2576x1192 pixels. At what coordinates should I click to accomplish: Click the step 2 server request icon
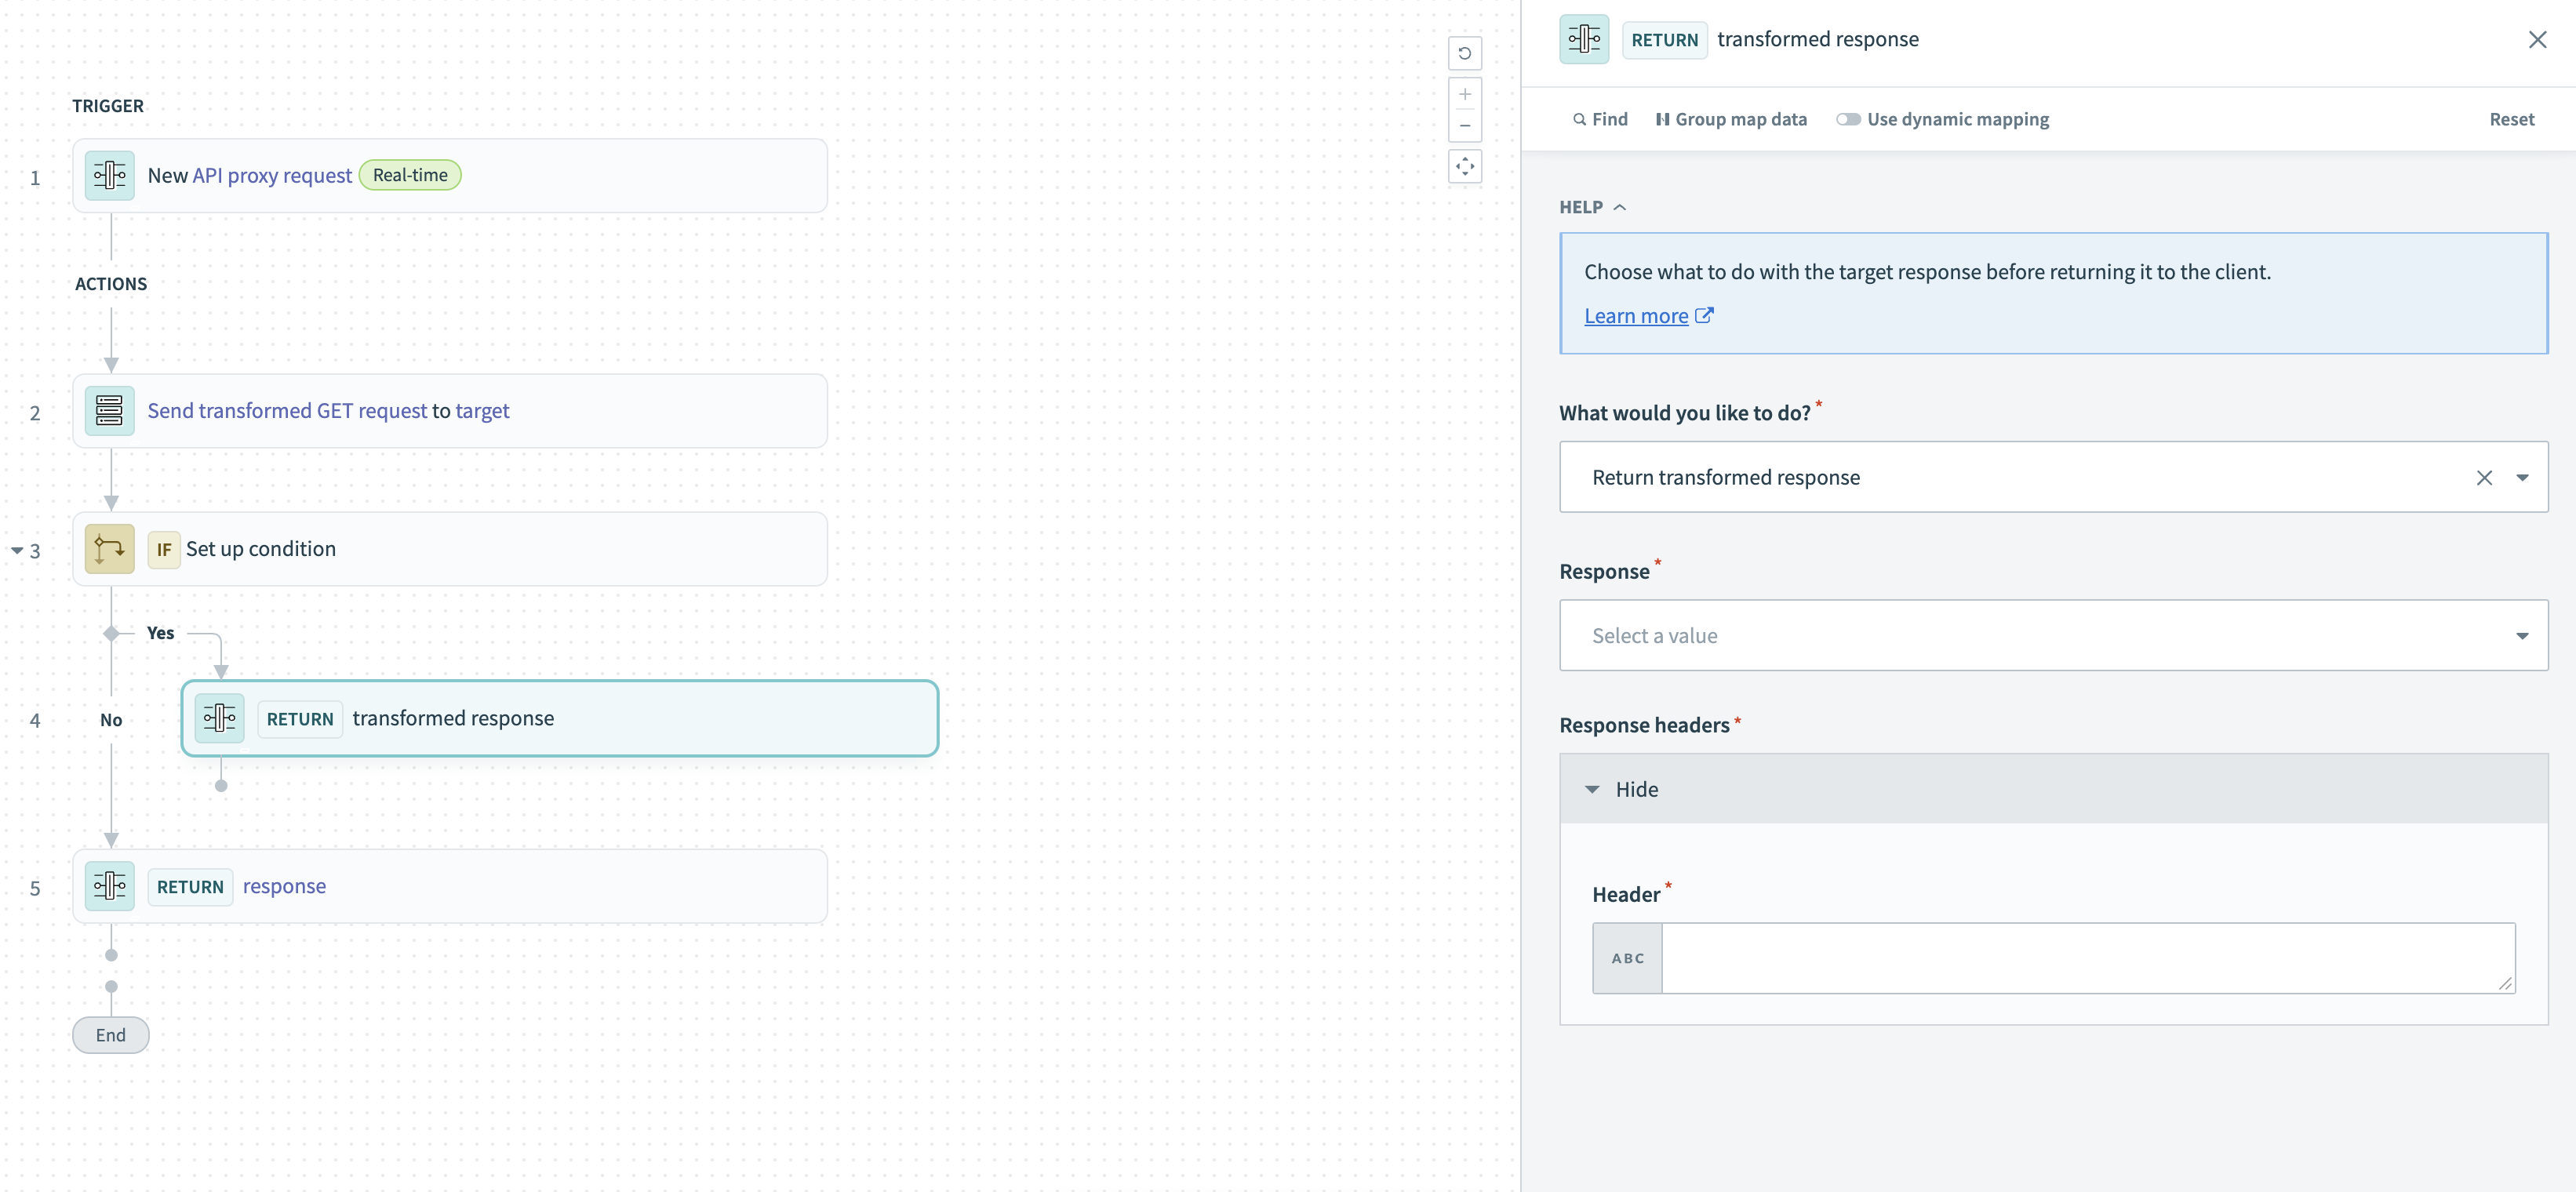point(109,411)
